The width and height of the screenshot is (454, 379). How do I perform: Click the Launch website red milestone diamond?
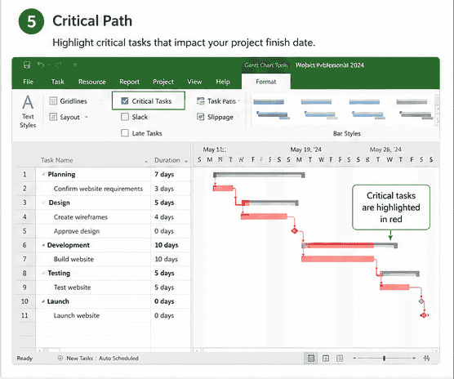pyautogui.click(x=424, y=315)
